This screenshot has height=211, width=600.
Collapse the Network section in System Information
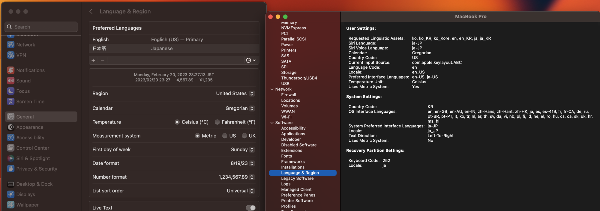click(x=272, y=89)
